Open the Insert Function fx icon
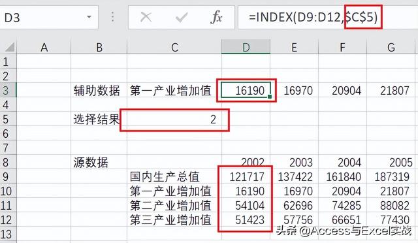The image size is (418, 243). click(x=216, y=18)
